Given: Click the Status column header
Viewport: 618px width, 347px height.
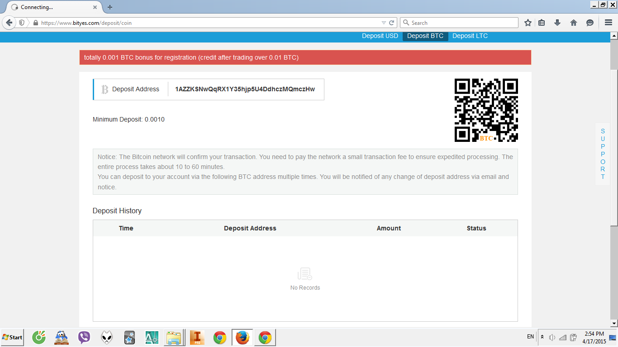Looking at the screenshot, I should tap(476, 228).
